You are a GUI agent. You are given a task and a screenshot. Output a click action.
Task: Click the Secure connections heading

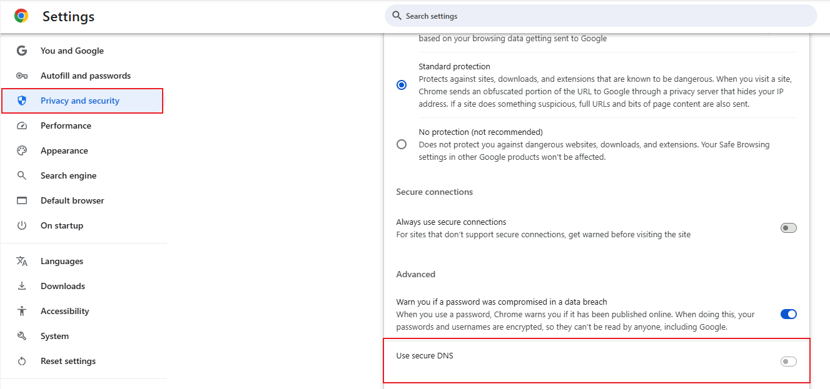pos(435,192)
